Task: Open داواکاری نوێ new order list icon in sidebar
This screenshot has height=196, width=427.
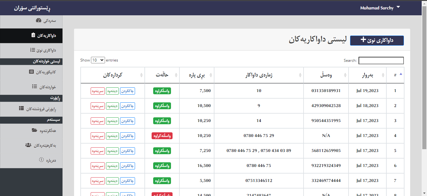Action: coord(33,50)
